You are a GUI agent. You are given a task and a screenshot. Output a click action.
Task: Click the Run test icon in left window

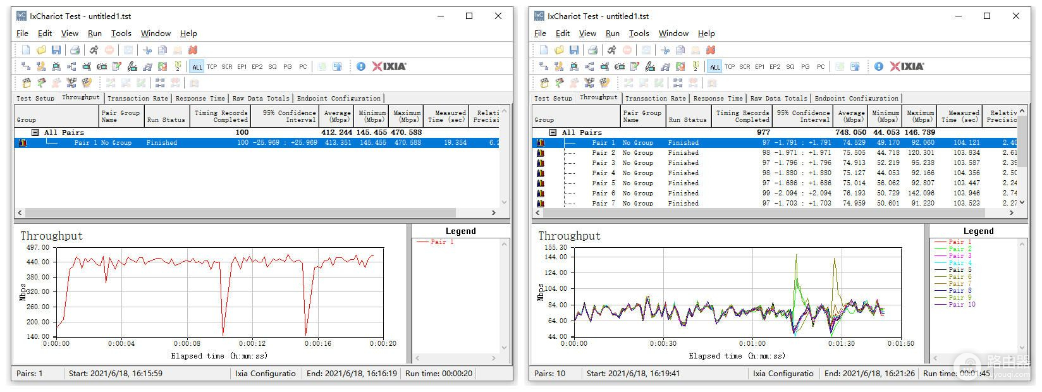click(x=94, y=50)
